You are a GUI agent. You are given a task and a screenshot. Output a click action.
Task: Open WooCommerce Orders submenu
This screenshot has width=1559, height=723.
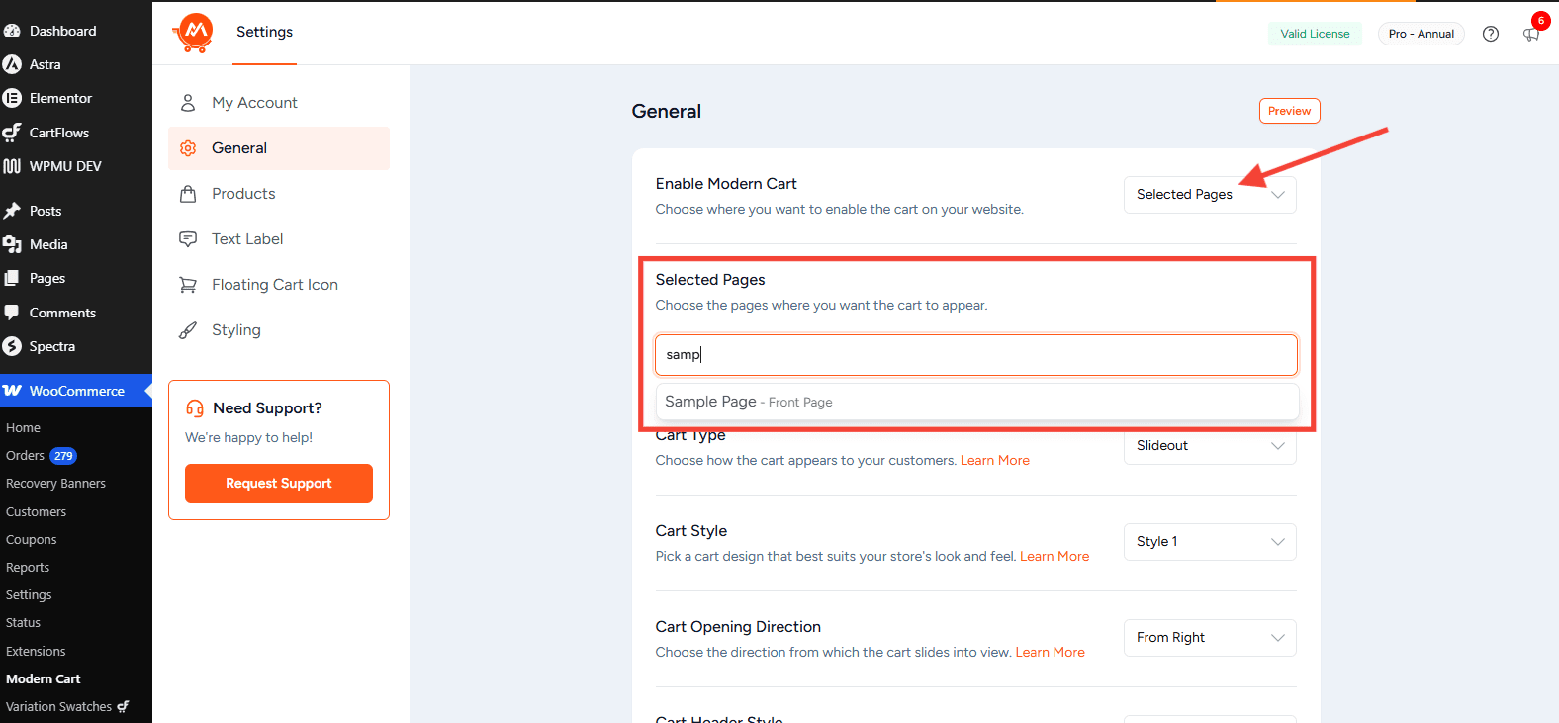[25, 456]
